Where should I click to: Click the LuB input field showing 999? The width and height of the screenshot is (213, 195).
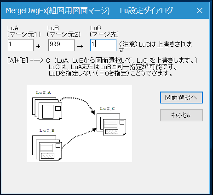61,45
